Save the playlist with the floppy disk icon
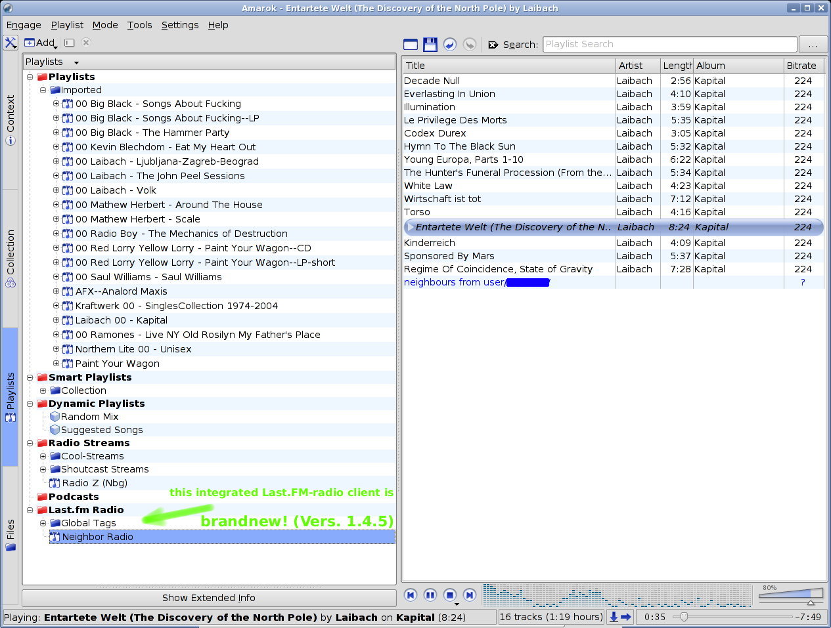This screenshot has width=831, height=628. coord(430,45)
